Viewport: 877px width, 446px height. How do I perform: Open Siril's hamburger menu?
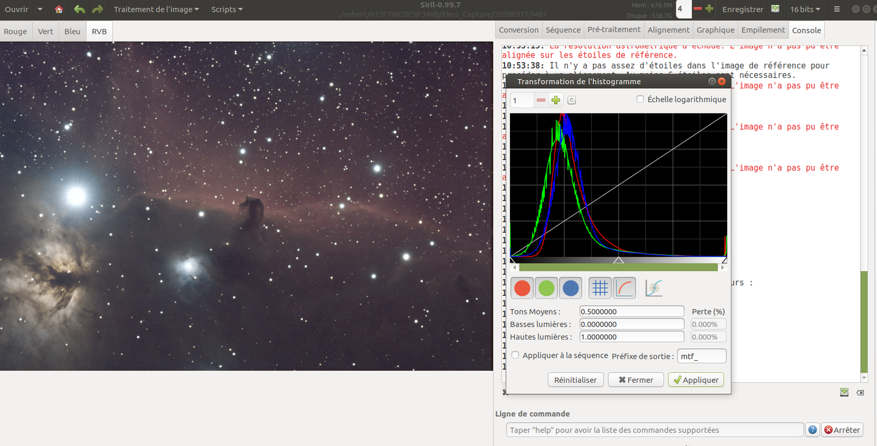tap(837, 9)
